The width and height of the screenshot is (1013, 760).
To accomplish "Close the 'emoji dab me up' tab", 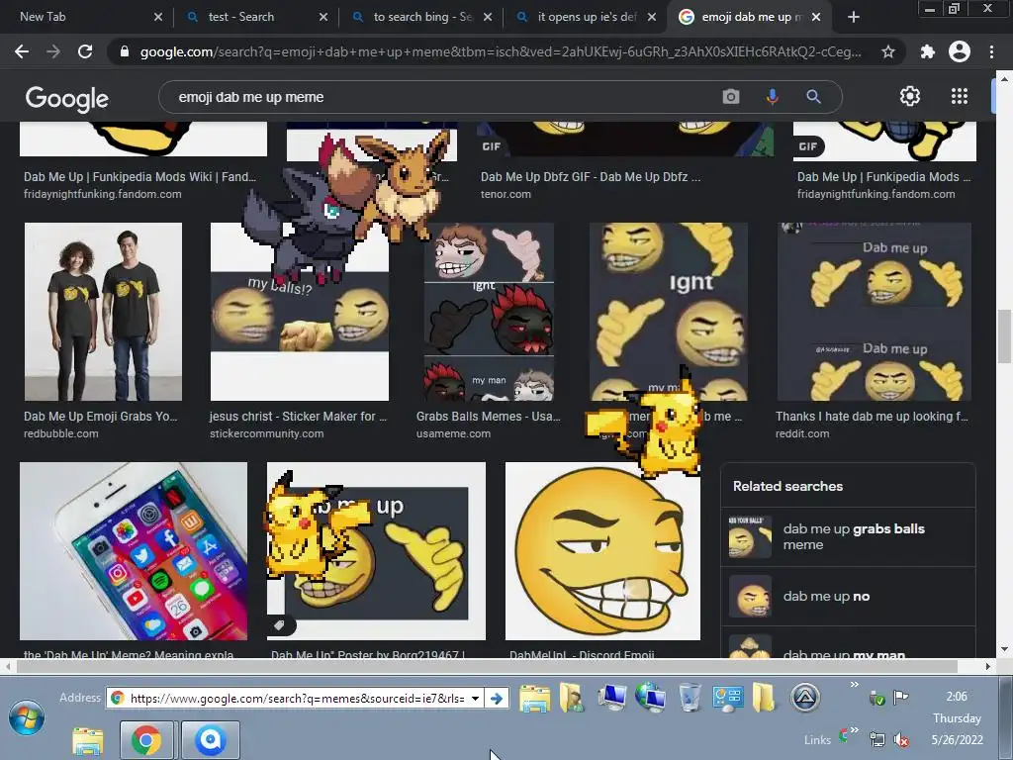I will coord(816,18).
